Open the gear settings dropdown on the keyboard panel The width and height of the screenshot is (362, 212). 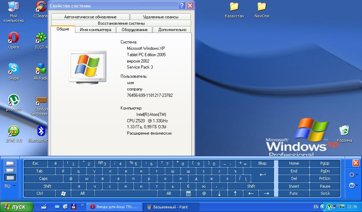coord(353,175)
